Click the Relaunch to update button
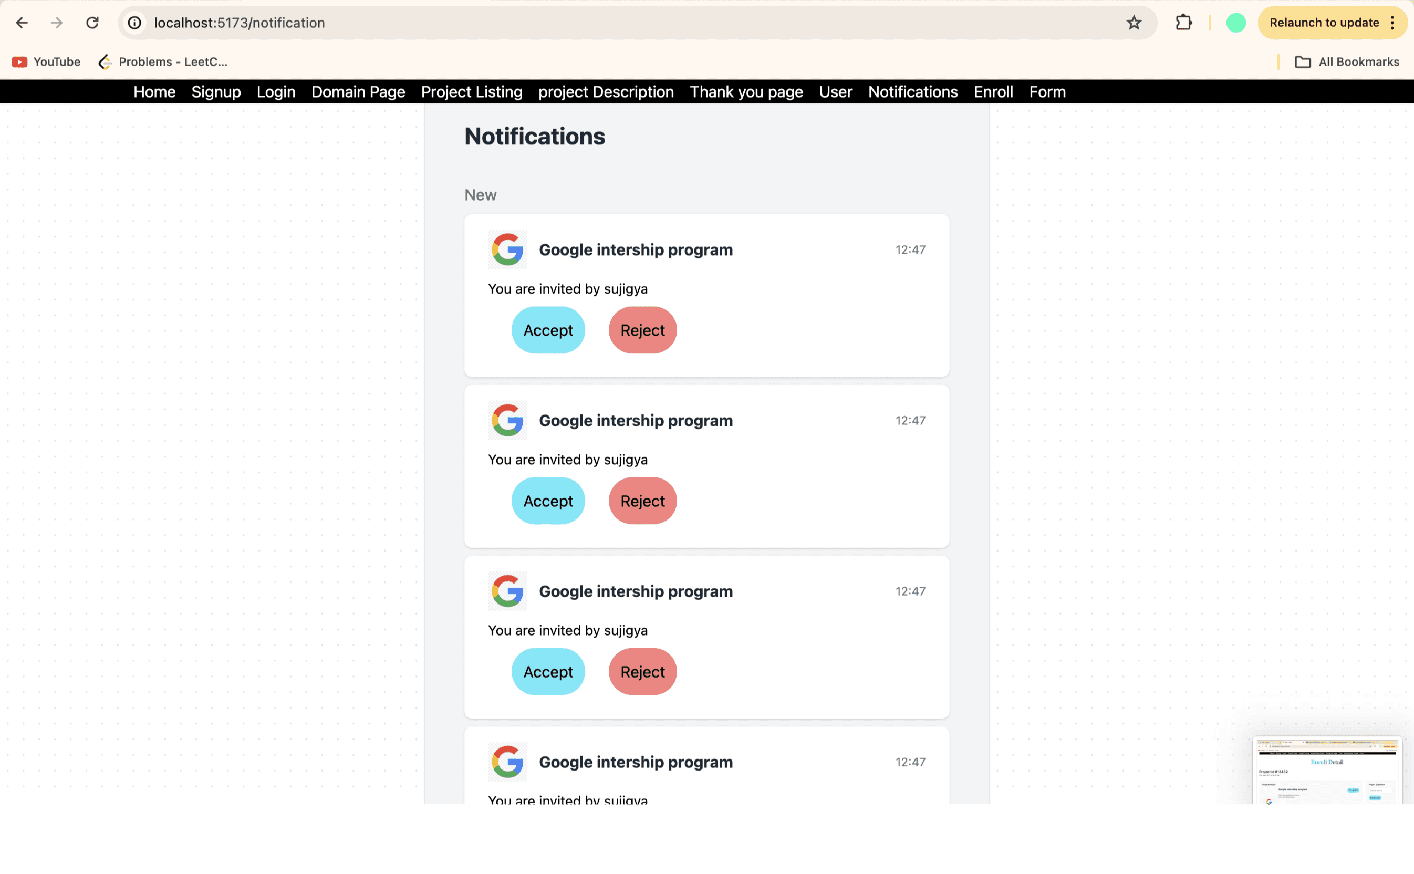The image size is (1414, 874). tap(1323, 23)
